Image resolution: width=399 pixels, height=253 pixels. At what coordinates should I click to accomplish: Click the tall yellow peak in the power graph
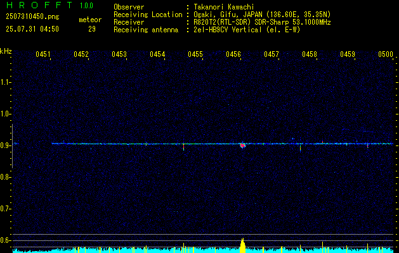click(x=243, y=245)
